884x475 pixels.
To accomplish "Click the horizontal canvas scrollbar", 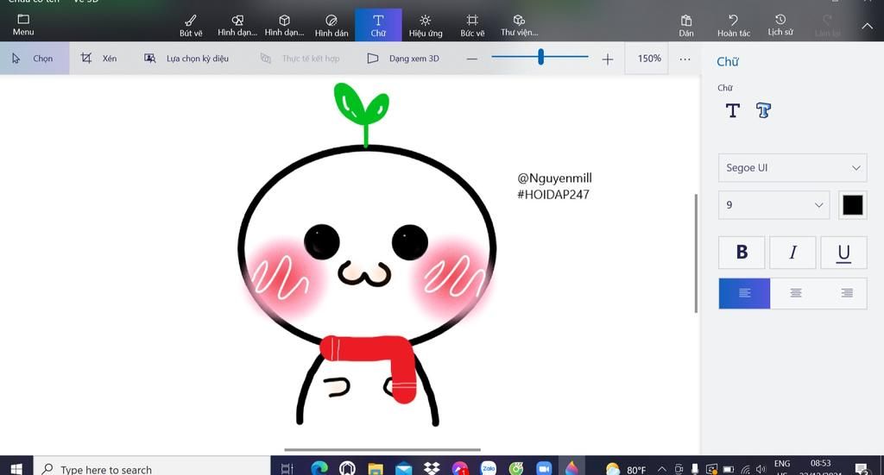I will click(x=382, y=450).
